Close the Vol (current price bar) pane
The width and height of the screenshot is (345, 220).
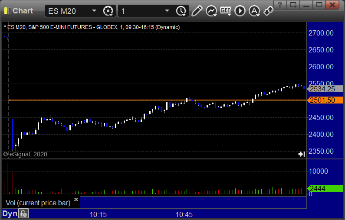pos(76,200)
